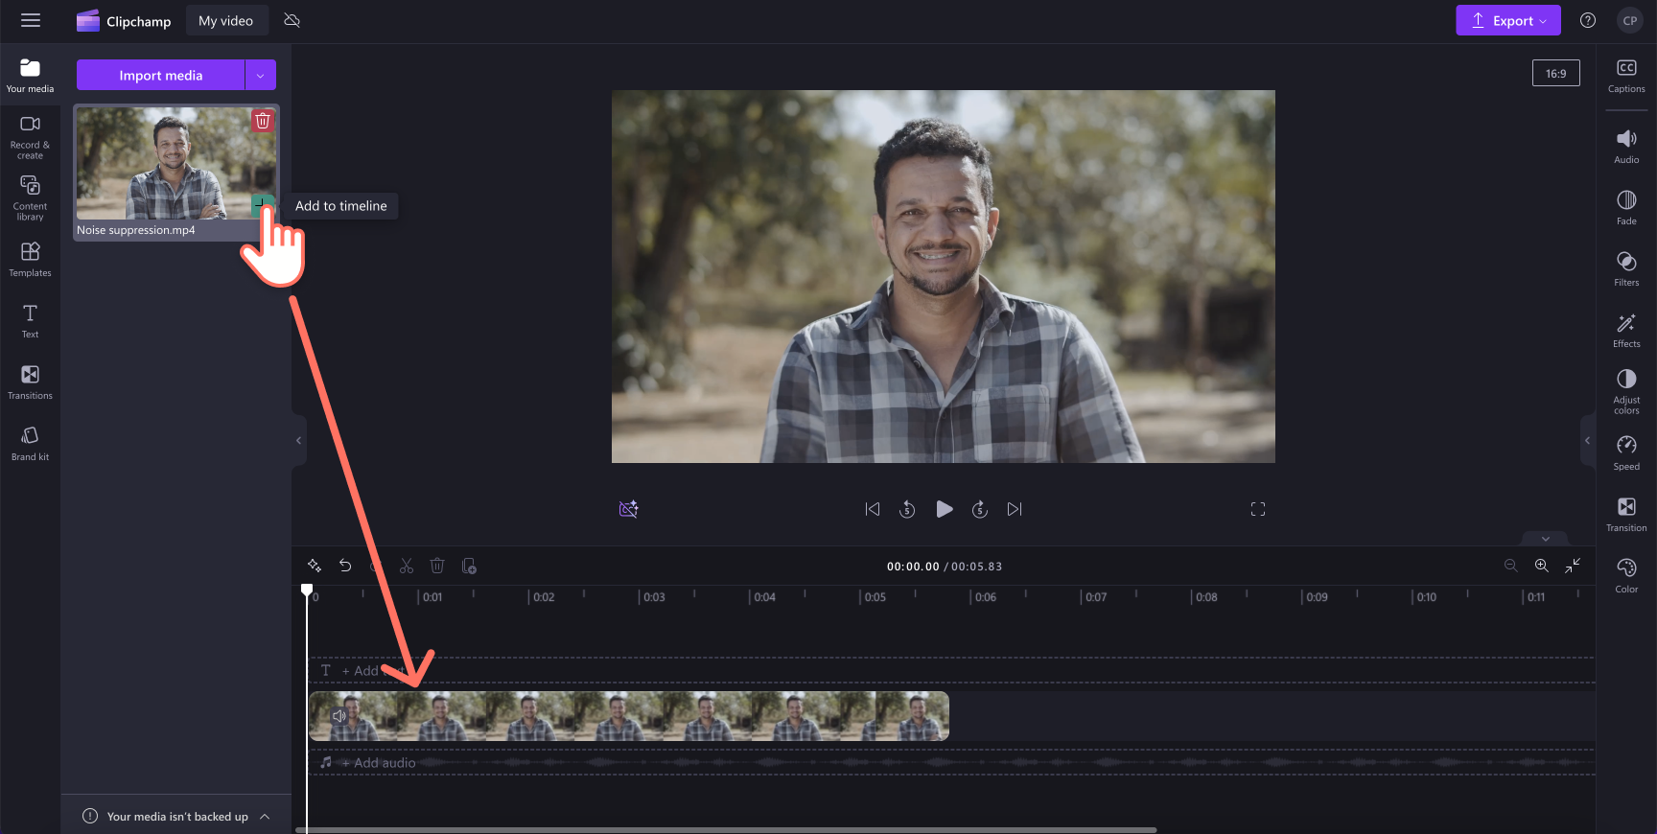
Task: Open the Color panel
Action: pyautogui.click(x=1626, y=576)
